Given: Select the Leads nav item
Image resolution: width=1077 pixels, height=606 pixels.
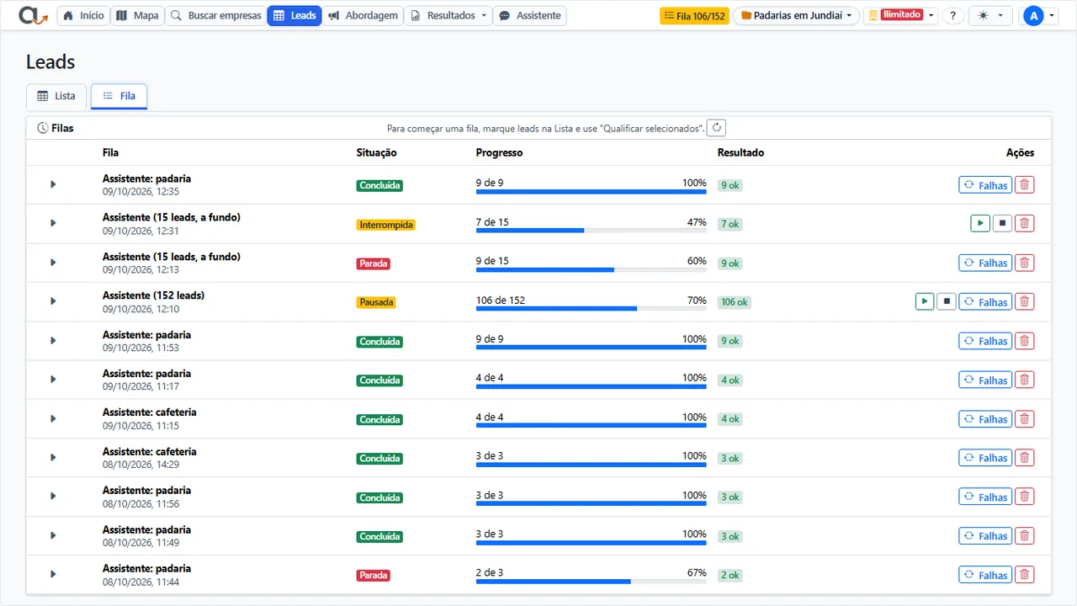Looking at the screenshot, I should coord(294,16).
